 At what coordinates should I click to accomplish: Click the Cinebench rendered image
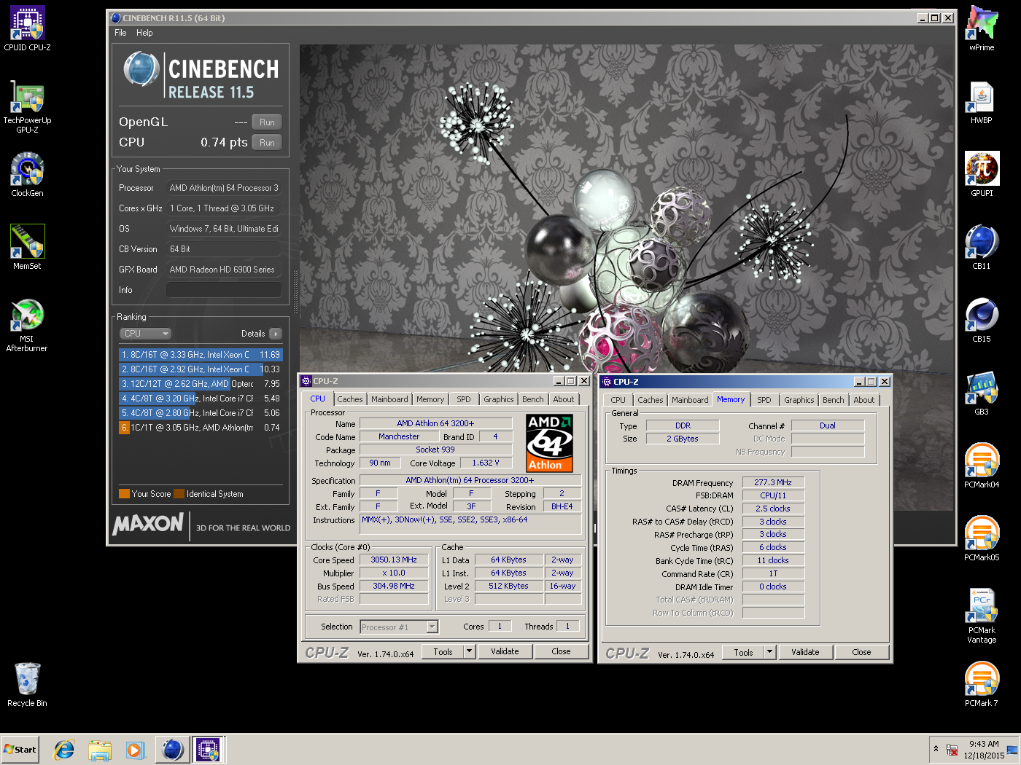(x=626, y=208)
